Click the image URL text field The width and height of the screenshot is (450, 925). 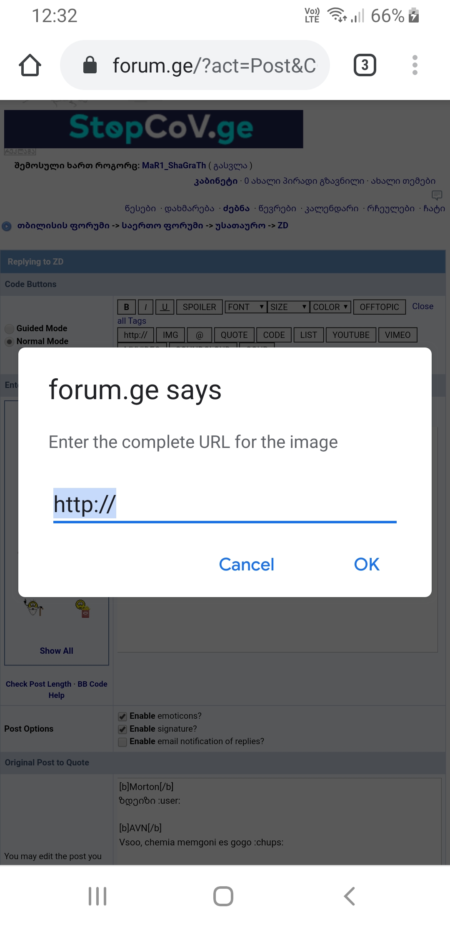coord(225,504)
